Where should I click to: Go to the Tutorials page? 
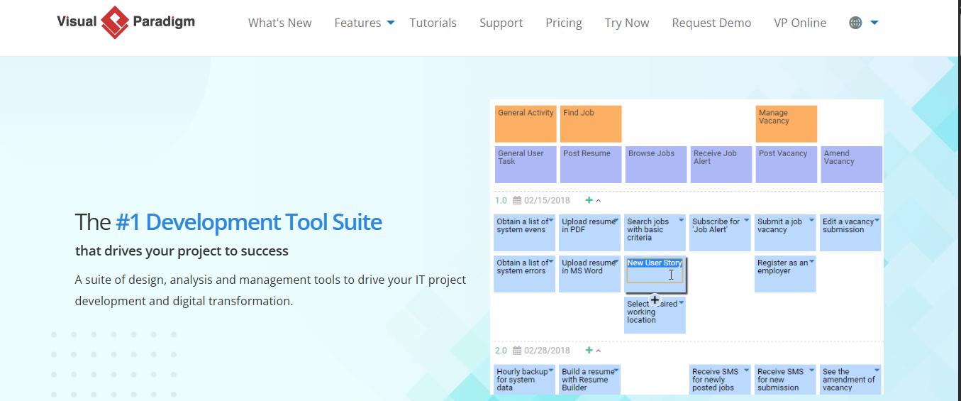pos(433,23)
